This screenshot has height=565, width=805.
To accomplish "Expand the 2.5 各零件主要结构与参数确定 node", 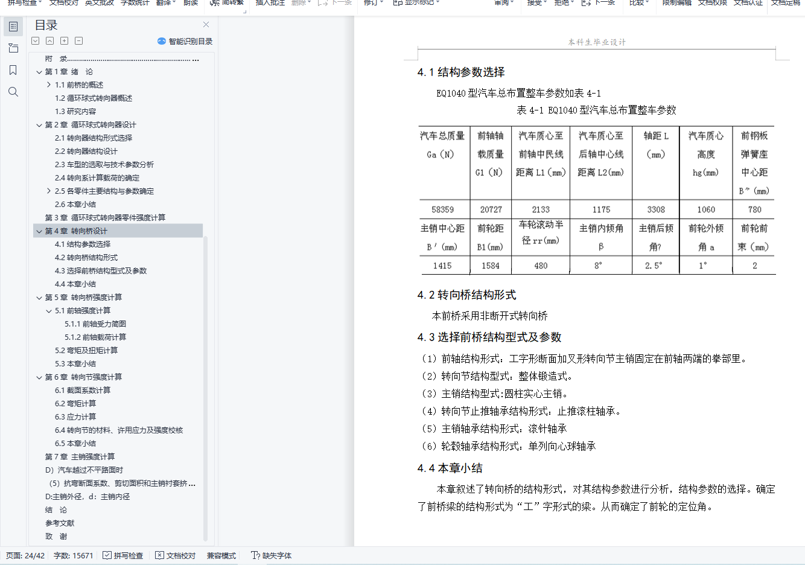I will [x=49, y=191].
